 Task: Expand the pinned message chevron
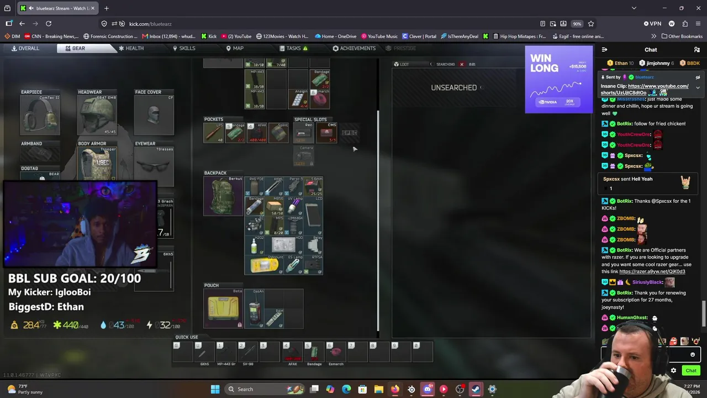698,88
